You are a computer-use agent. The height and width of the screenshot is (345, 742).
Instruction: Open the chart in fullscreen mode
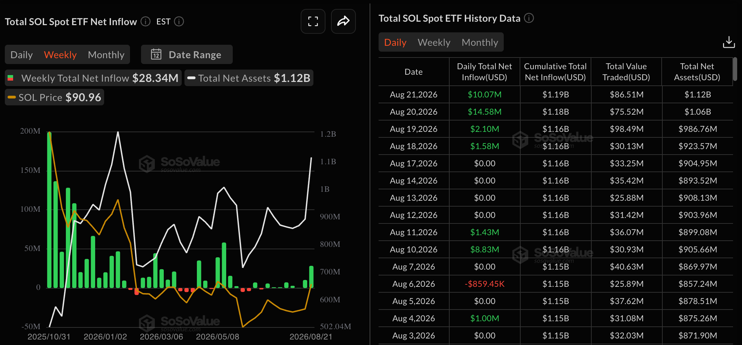313,21
